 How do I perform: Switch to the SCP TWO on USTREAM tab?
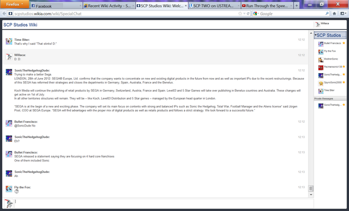coord(214,6)
